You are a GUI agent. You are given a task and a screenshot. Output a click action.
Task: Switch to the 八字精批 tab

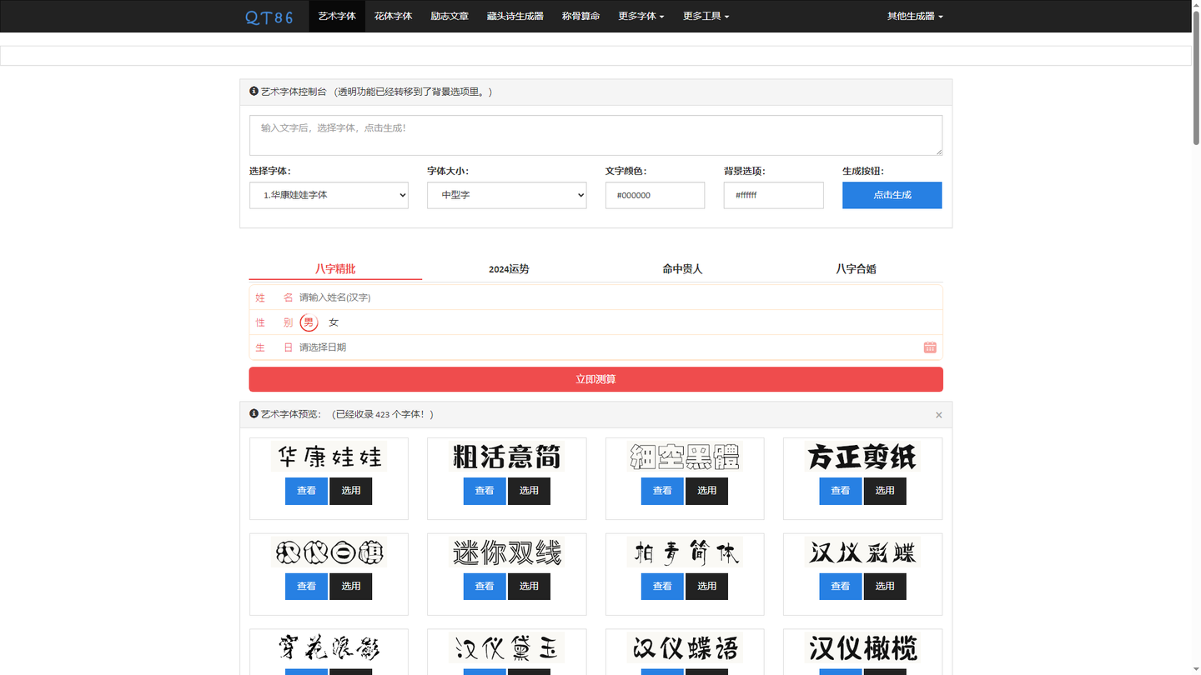(x=335, y=269)
